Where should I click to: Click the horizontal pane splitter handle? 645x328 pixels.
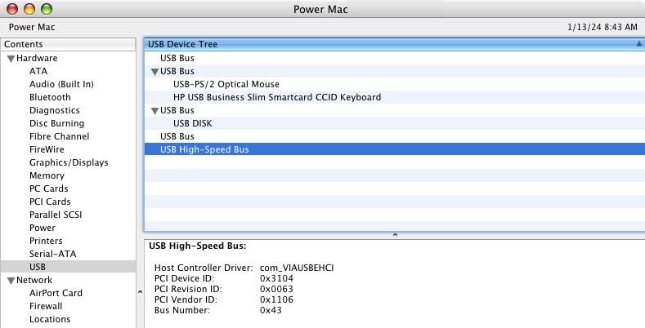[395, 235]
